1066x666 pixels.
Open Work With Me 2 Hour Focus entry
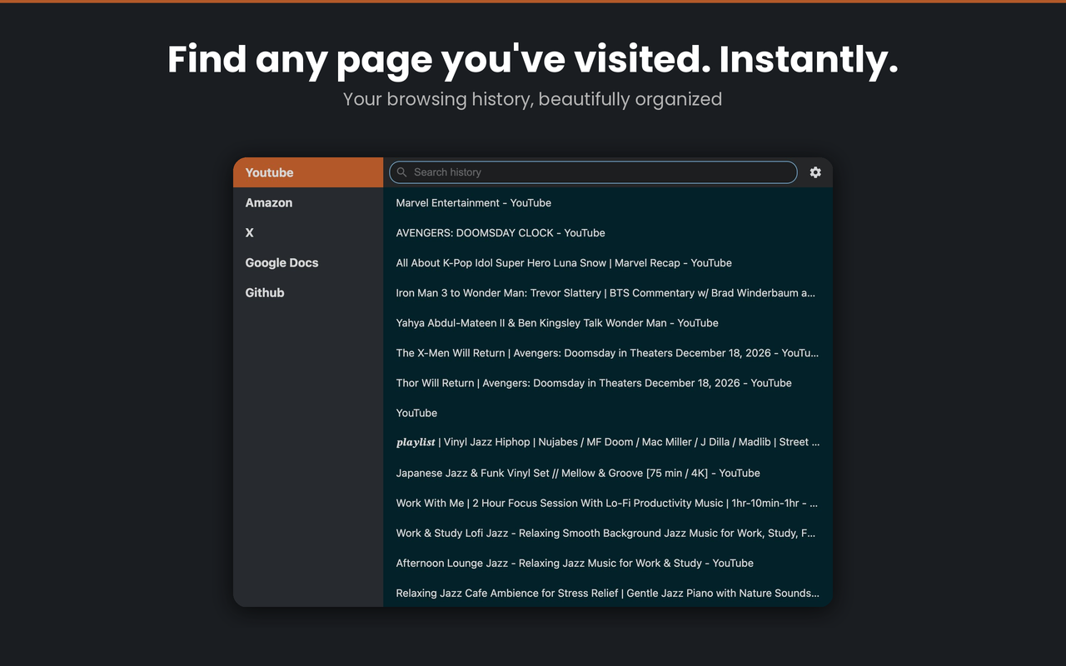point(608,502)
